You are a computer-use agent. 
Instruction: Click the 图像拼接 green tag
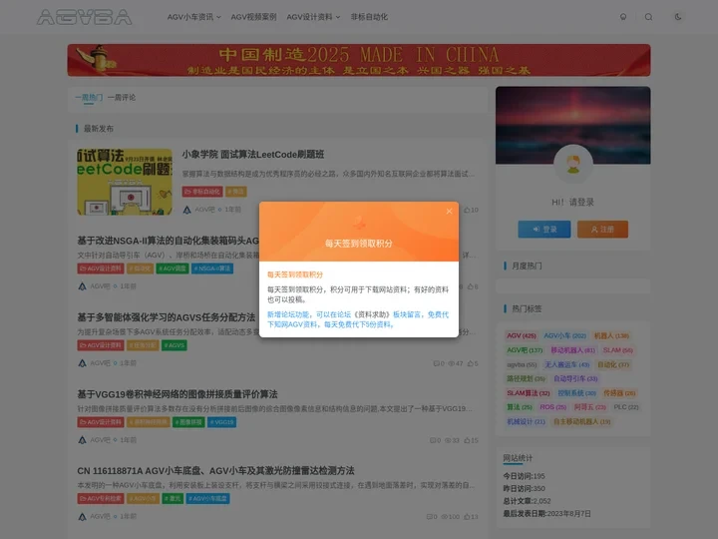point(188,422)
